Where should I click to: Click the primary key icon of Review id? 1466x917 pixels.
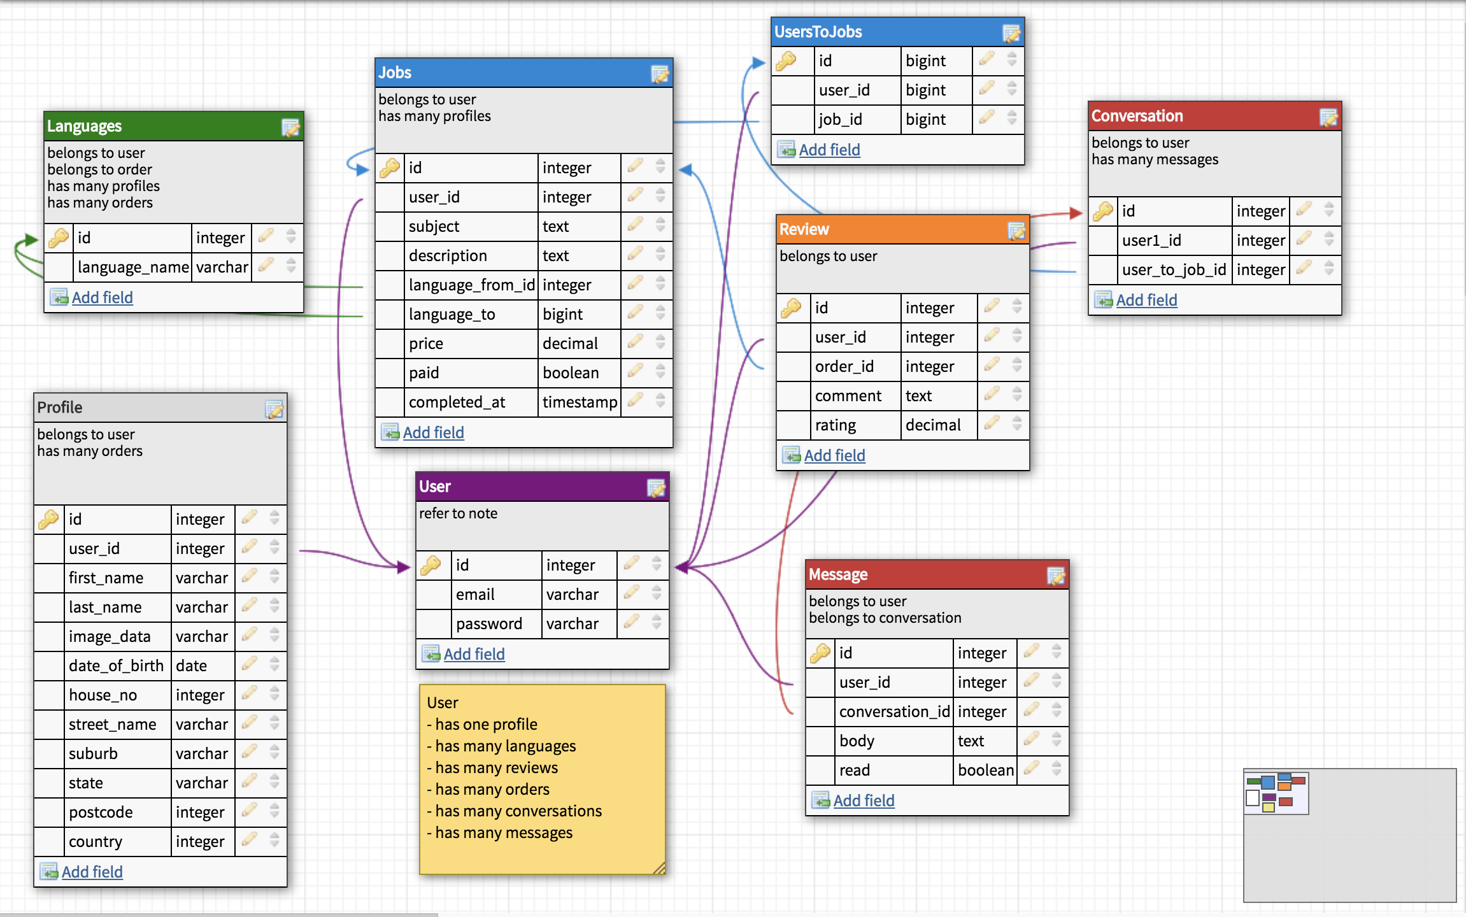(791, 308)
